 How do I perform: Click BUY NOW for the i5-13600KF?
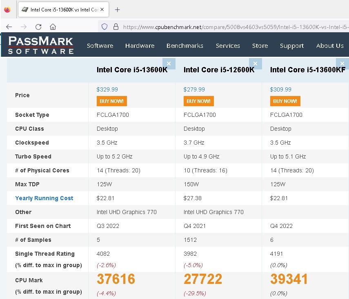[x=285, y=101]
